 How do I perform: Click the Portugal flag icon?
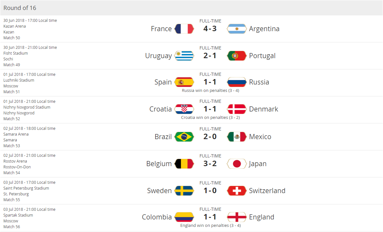[237, 56]
